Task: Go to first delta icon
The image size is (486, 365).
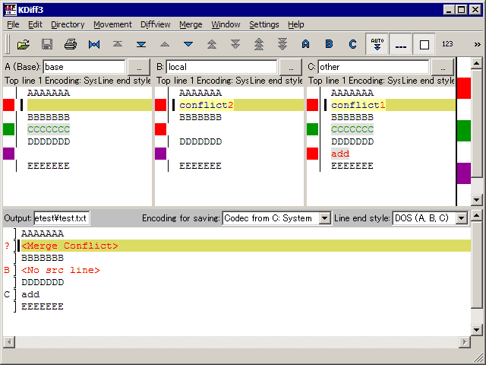Action: 118,44
